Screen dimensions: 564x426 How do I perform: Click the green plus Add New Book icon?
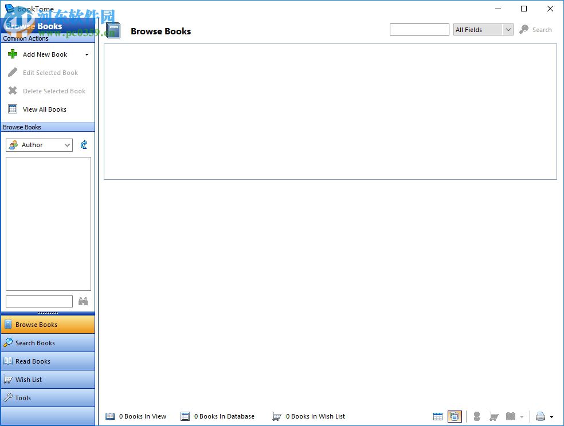coord(13,54)
